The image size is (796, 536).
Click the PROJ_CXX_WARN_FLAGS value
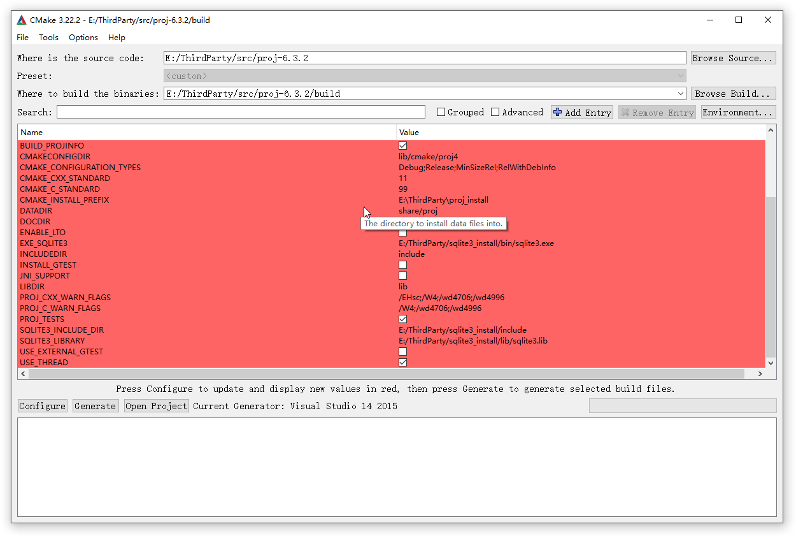coord(451,298)
